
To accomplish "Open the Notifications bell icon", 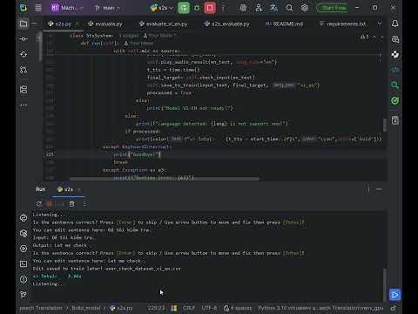I will (394, 24).
